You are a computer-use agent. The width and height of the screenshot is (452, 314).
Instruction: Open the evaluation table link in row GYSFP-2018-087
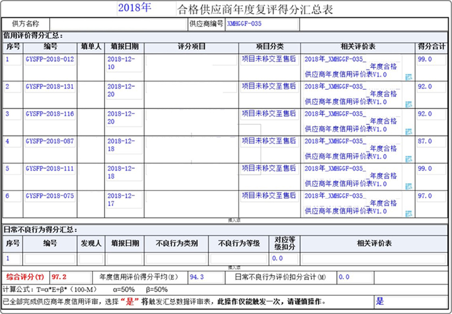[352, 149]
